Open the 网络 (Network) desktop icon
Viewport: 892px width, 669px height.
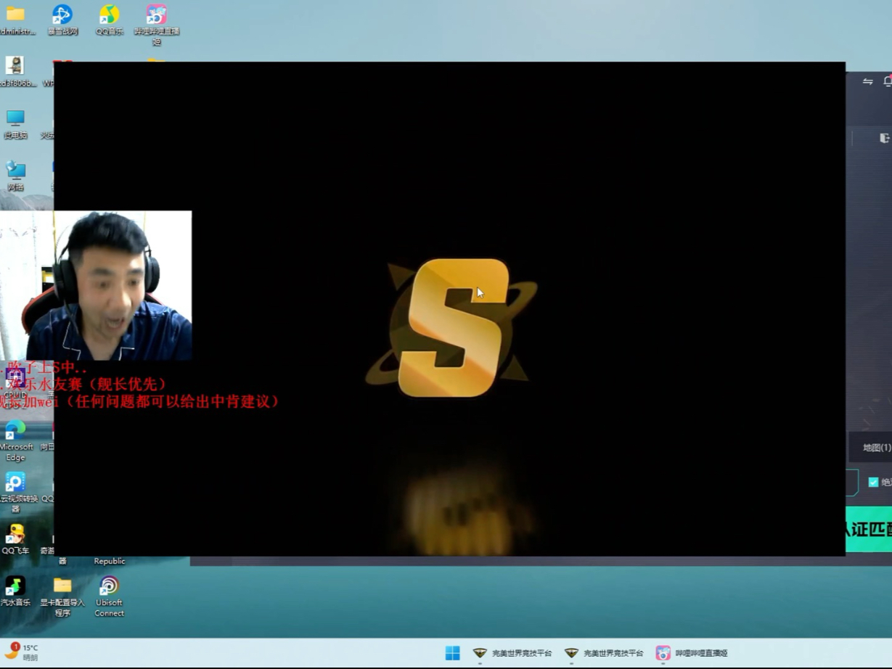(x=15, y=176)
